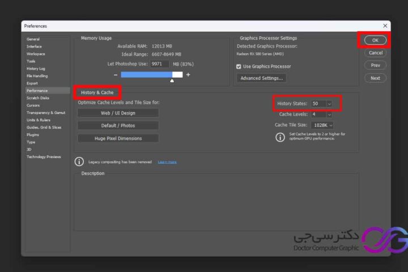Choose Huge Pixel Dimensions preset
This screenshot has width=408, height=272.
[118, 138]
